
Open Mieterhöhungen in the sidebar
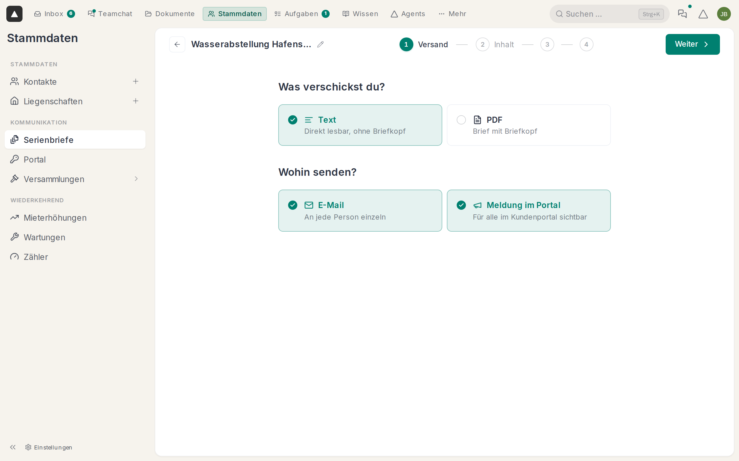[75, 217]
